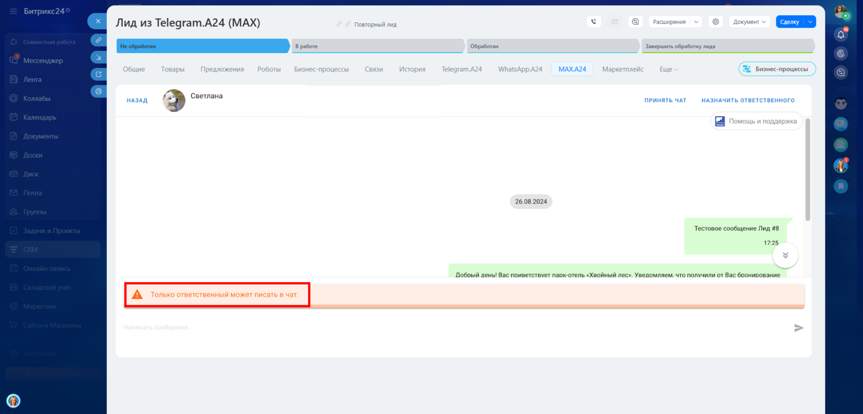Click ПРИНЯТЬ ЧАТ link
This screenshot has height=414, width=863.
tap(665, 101)
